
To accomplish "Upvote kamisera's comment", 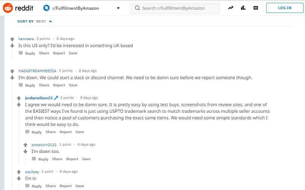I will pyautogui.click(x=12, y=39).
